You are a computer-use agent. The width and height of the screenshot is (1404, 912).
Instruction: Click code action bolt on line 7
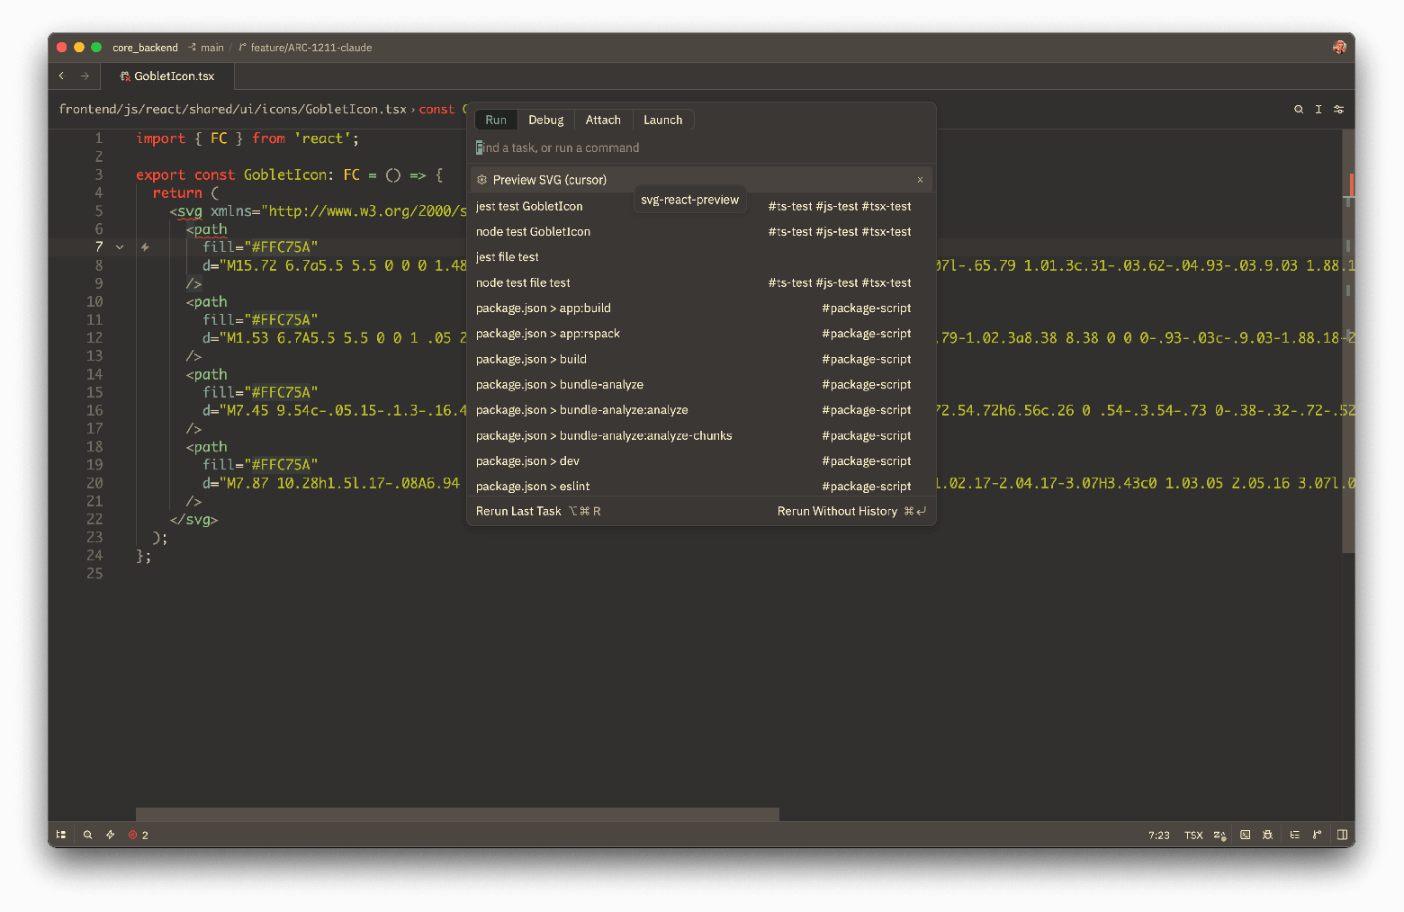pos(145,246)
